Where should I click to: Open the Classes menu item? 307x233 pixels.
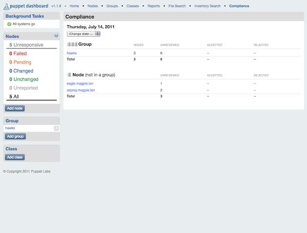click(132, 6)
